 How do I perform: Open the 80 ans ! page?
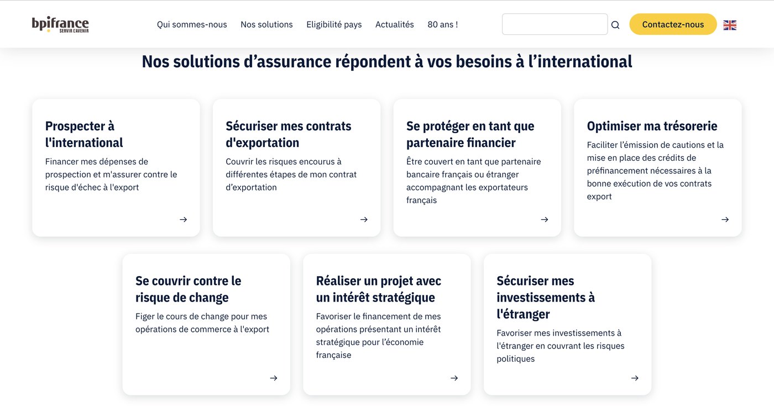point(443,24)
